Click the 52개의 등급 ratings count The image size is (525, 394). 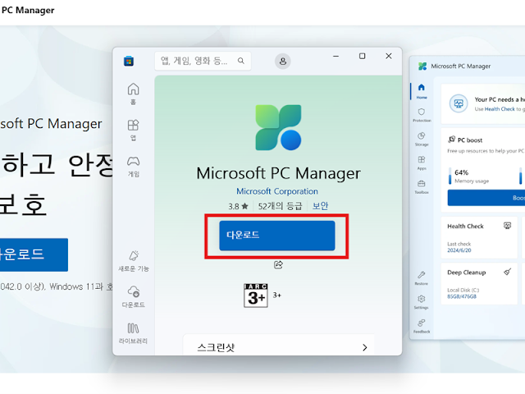280,206
